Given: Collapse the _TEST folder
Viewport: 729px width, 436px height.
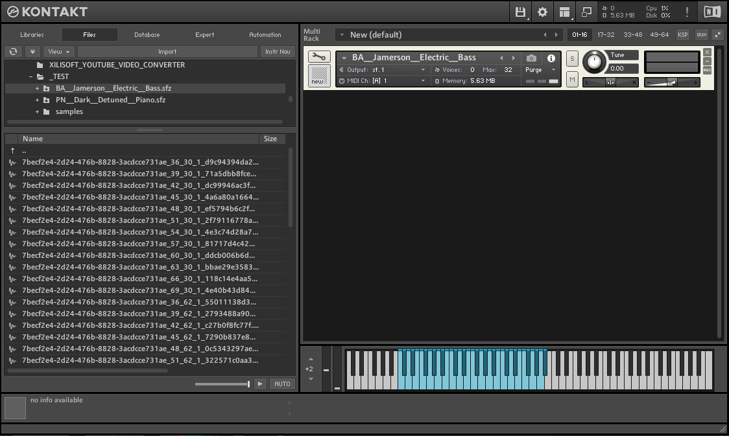Looking at the screenshot, I should coord(30,76).
